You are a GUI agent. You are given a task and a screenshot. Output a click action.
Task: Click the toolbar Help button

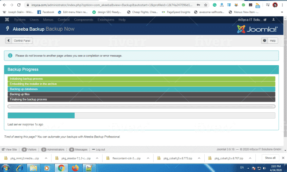(269, 40)
